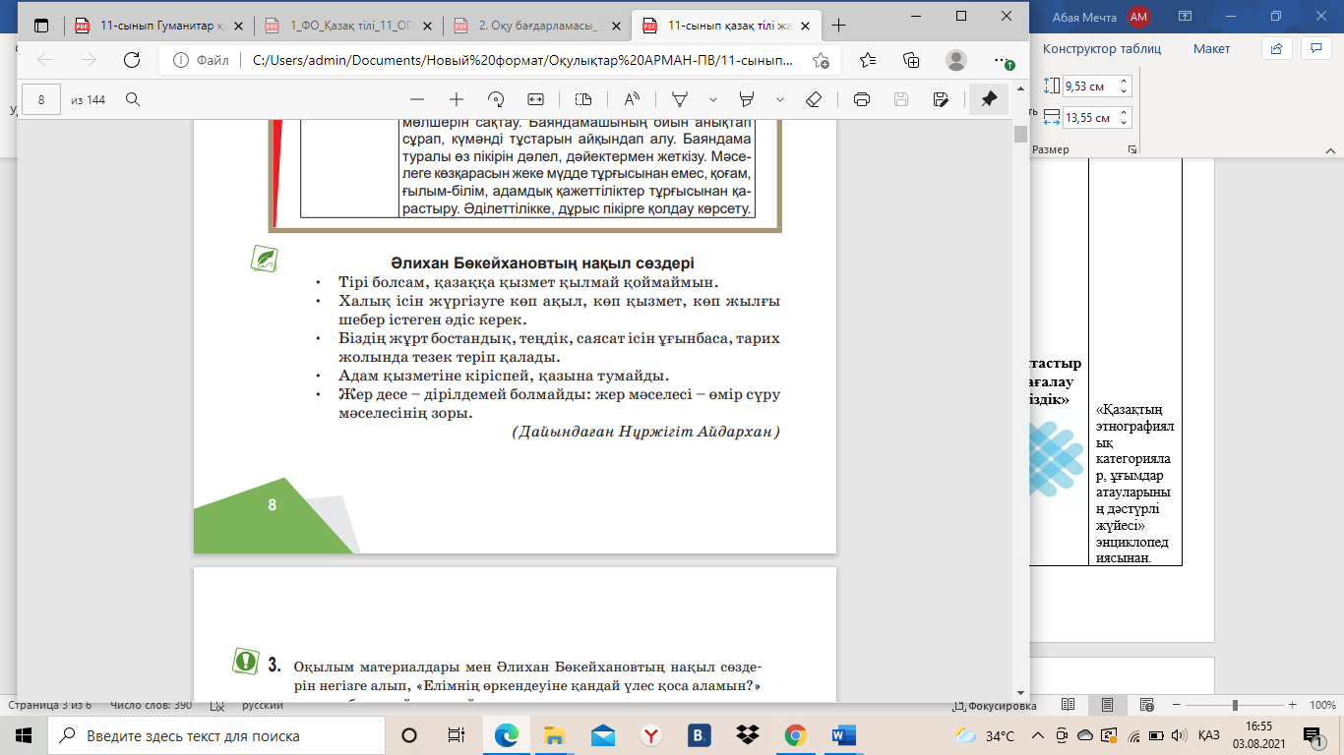Fit the PDF to page width
Viewport: 1344px width, 755px height.
pyautogui.click(x=535, y=99)
